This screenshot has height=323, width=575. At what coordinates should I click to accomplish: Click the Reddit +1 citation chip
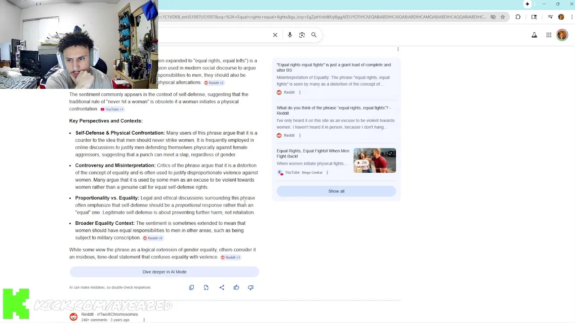click(230, 258)
